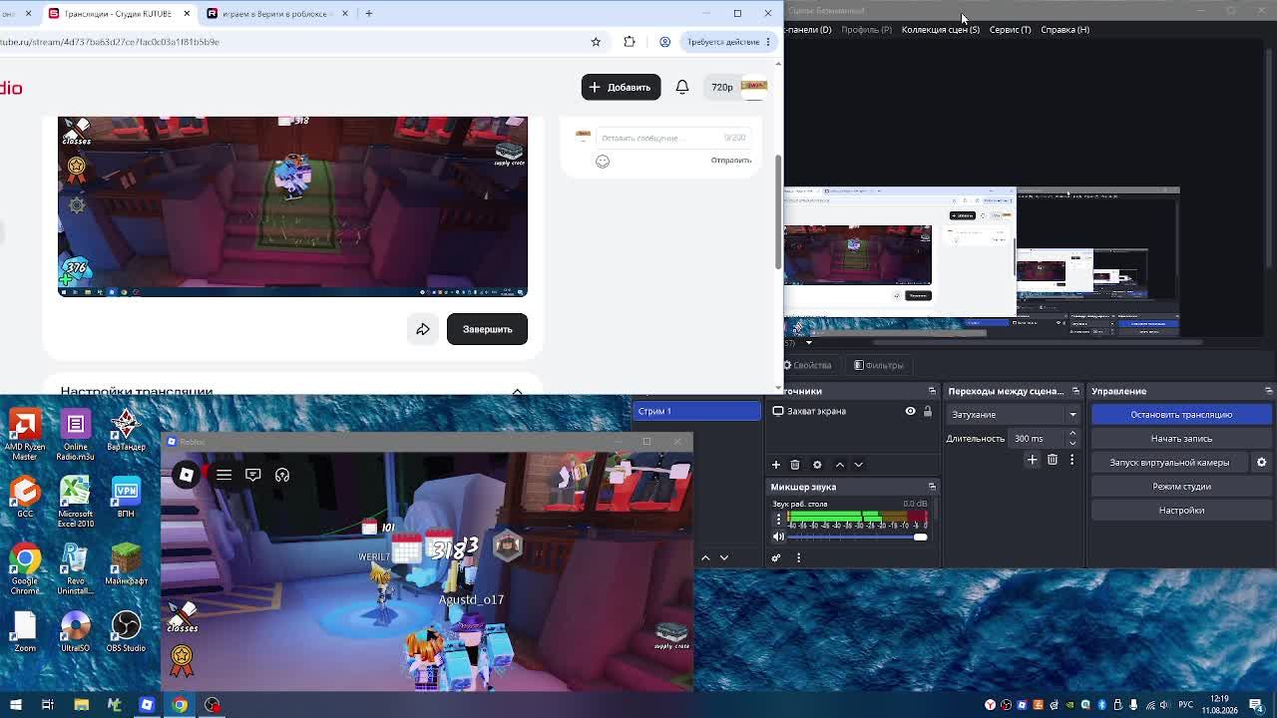Image resolution: width=1277 pixels, height=718 pixels.
Task: Start recording in OBS
Action: coord(1181,439)
